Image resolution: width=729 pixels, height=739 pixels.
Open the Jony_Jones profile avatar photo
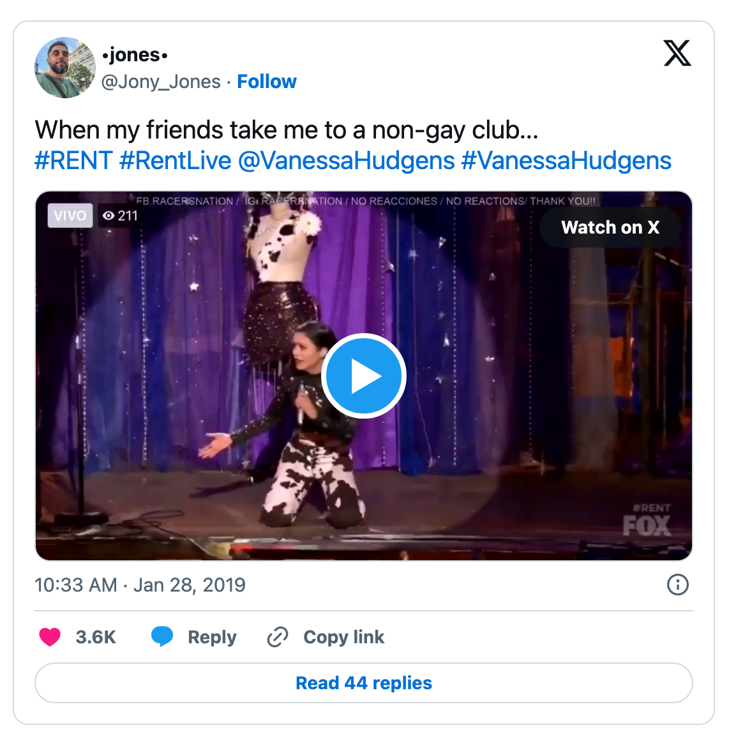[x=64, y=68]
